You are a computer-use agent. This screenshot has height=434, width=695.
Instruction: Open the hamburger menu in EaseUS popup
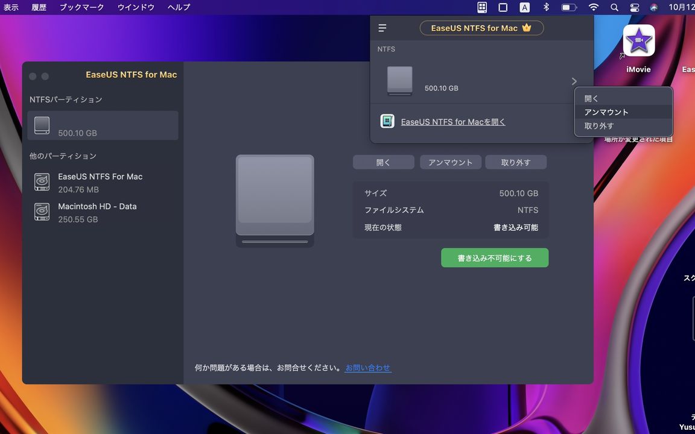pos(382,28)
